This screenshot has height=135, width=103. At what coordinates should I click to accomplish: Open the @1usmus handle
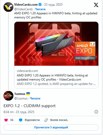pos(21,98)
